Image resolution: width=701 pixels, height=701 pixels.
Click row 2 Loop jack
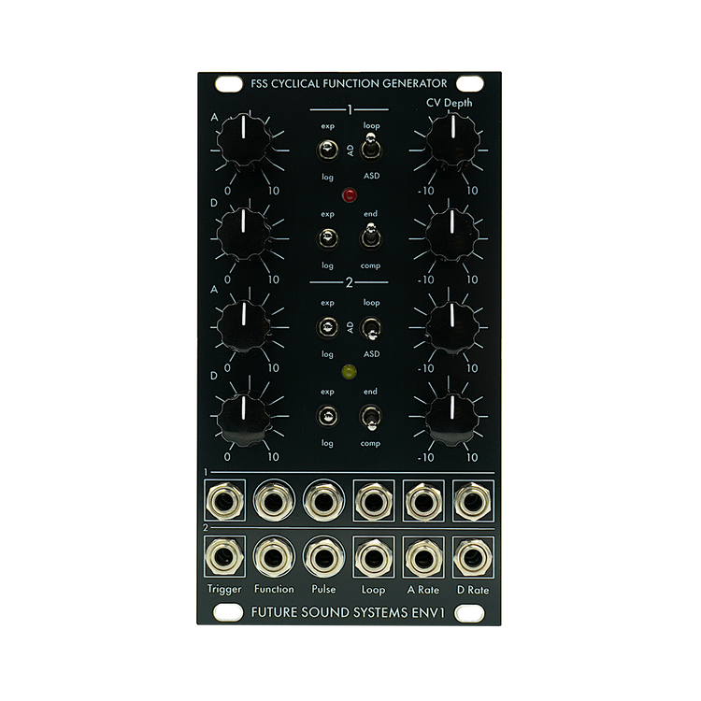point(374,557)
